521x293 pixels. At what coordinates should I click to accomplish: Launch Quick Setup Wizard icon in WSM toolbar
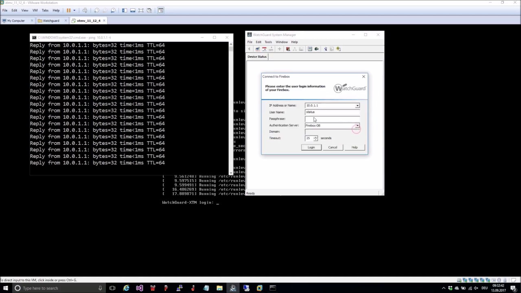(x=325, y=49)
